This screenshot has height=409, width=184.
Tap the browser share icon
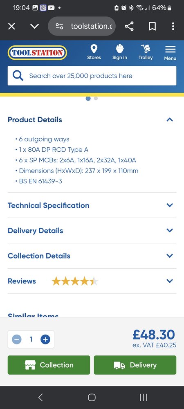(x=129, y=26)
